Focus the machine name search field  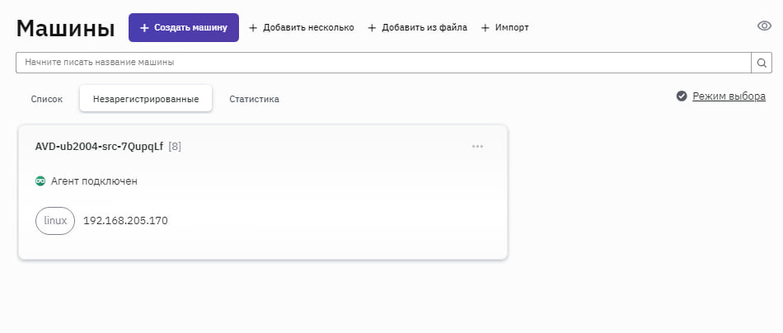383,63
